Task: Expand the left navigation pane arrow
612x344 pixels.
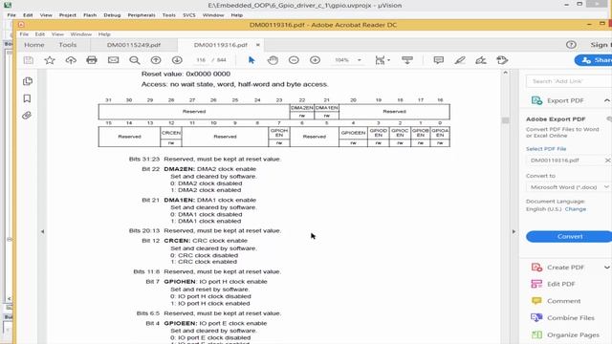Action: 42,231
